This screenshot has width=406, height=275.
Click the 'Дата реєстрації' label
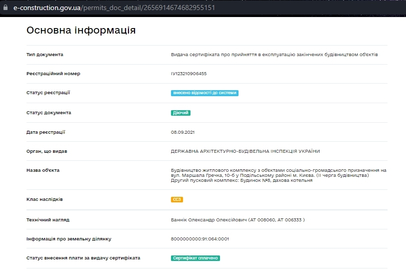(x=46, y=132)
